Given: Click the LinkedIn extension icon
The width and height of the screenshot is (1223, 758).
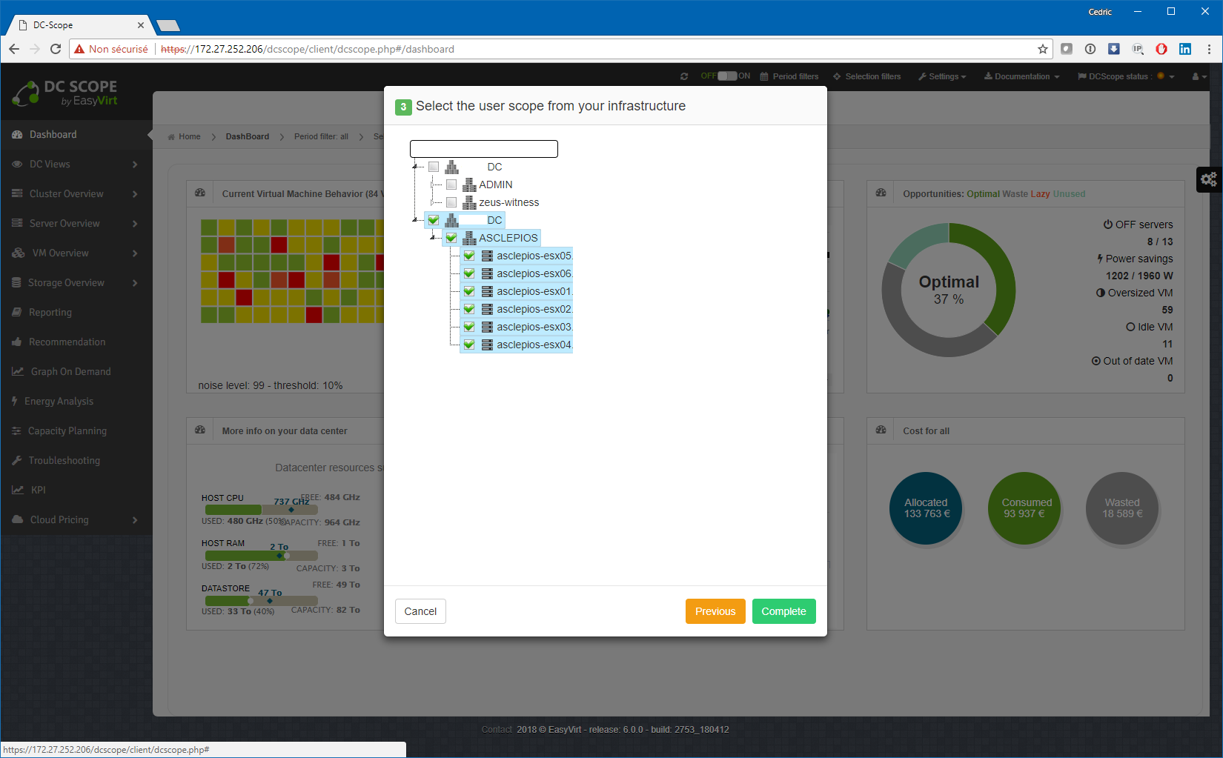Looking at the screenshot, I should (x=1185, y=49).
